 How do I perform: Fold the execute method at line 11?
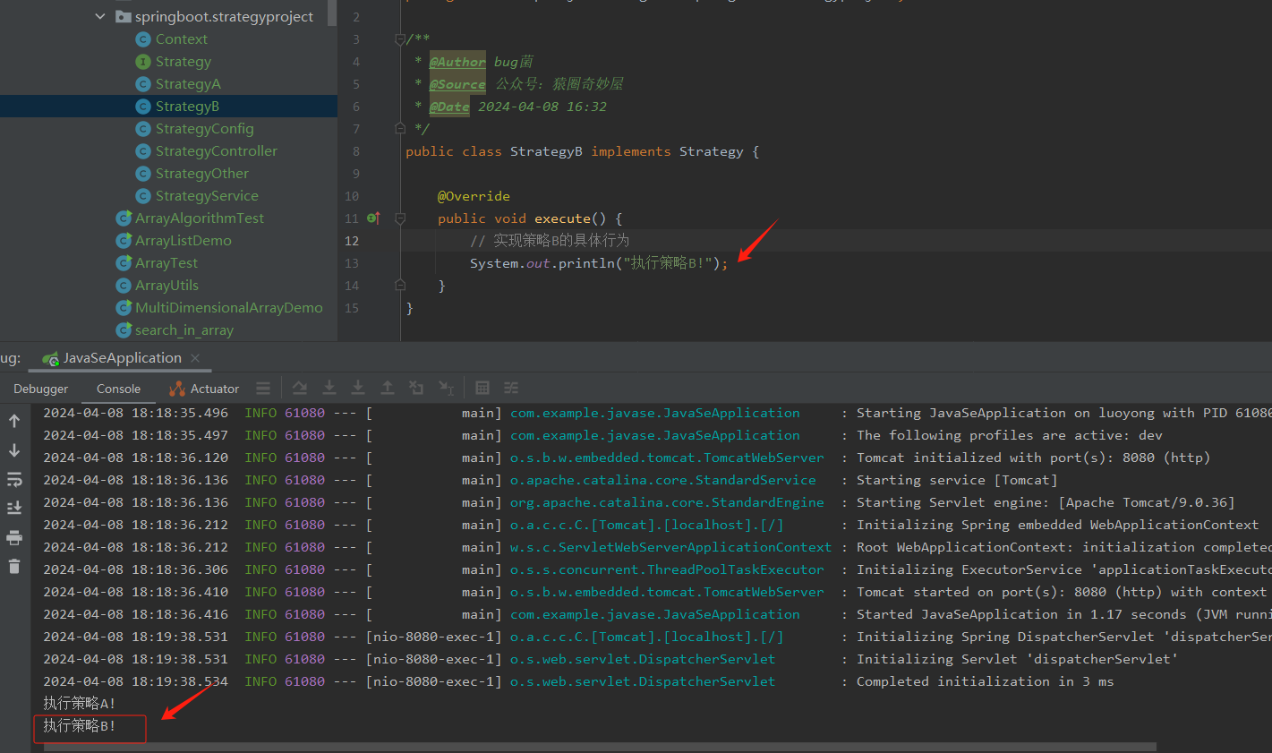coord(400,218)
